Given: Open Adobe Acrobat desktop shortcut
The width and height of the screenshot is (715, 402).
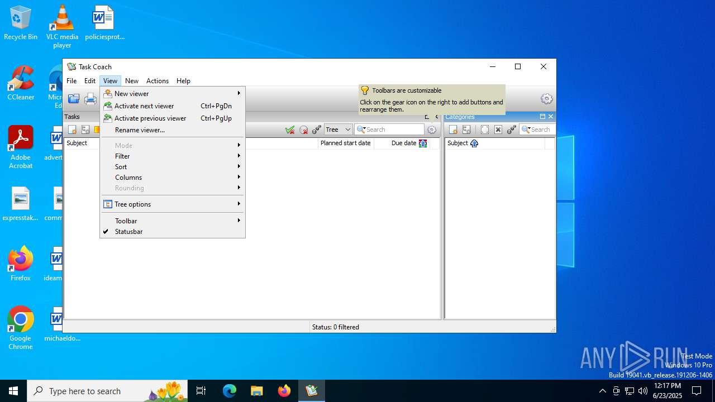Looking at the screenshot, I should click(x=21, y=147).
